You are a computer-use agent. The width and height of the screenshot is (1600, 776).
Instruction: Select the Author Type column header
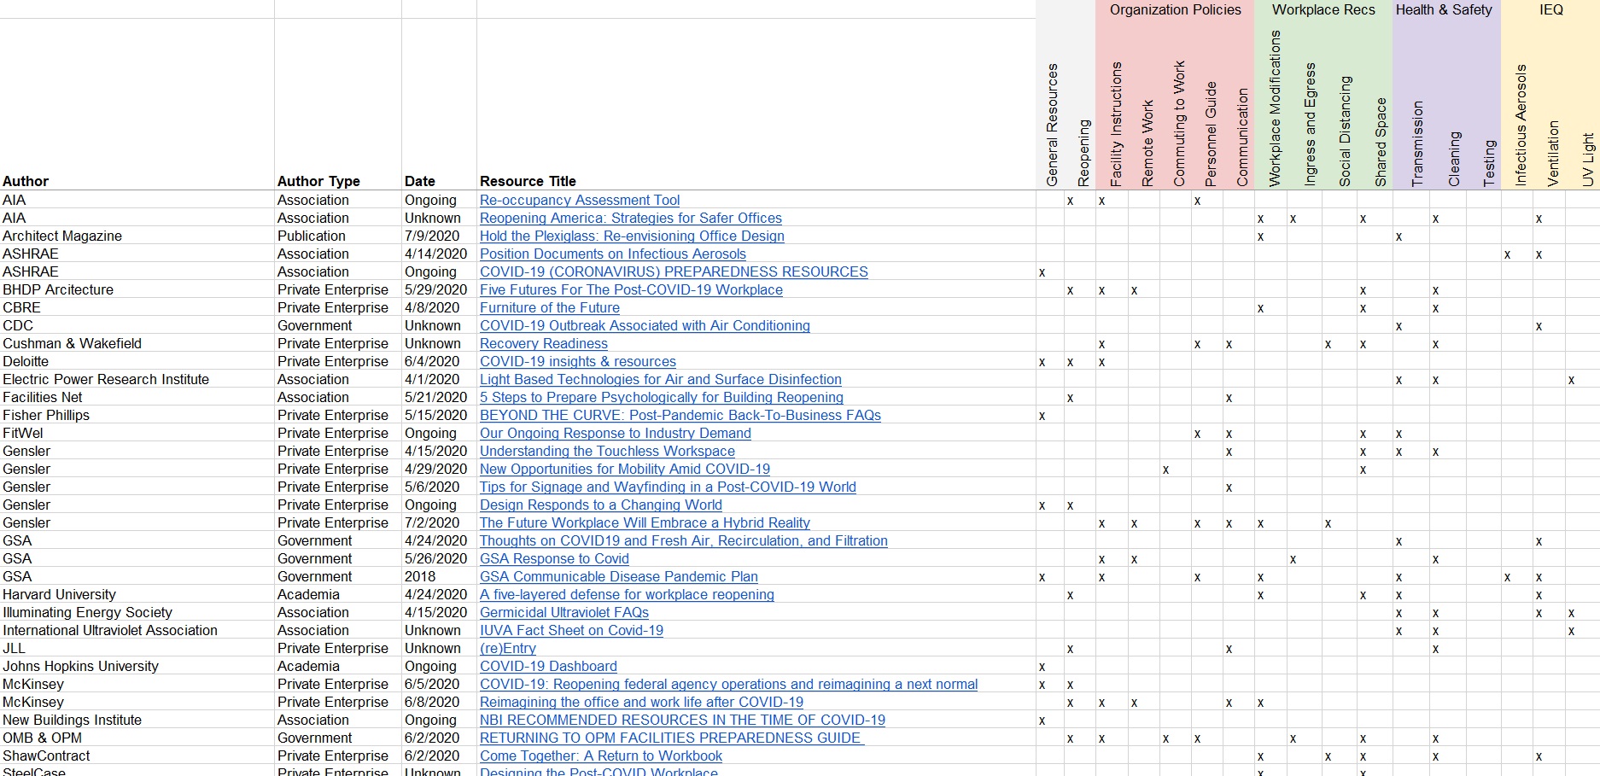[x=318, y=181]
